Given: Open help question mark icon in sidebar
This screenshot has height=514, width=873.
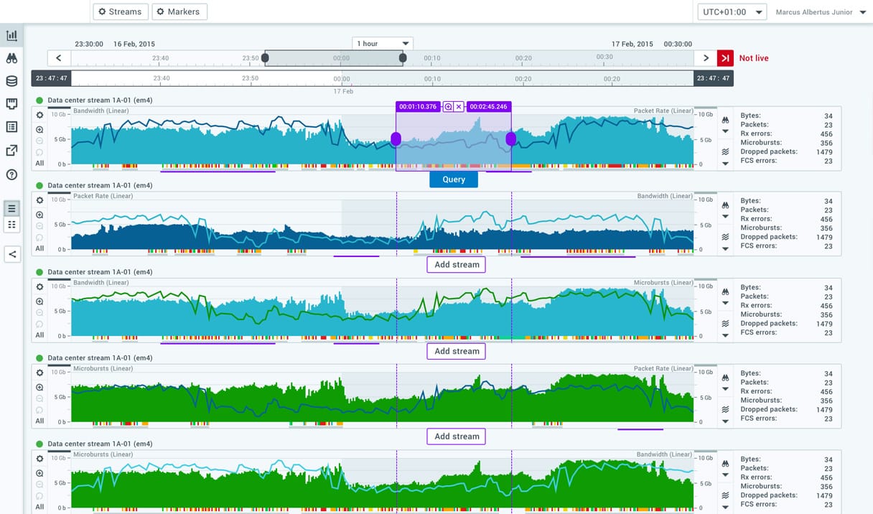Looking at the screenshot, I should click(x=11, y=174).
